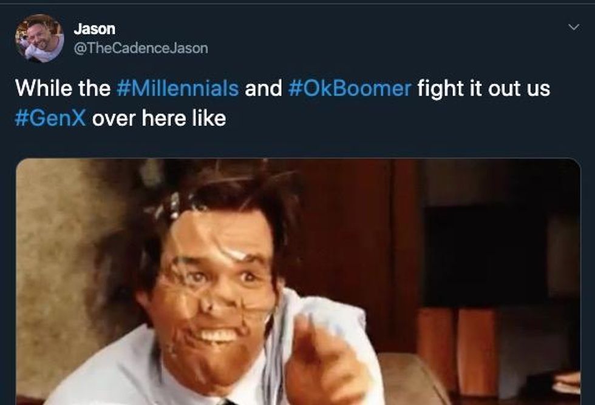Click Jason's profile avatar photo

[x=39, y=39]
